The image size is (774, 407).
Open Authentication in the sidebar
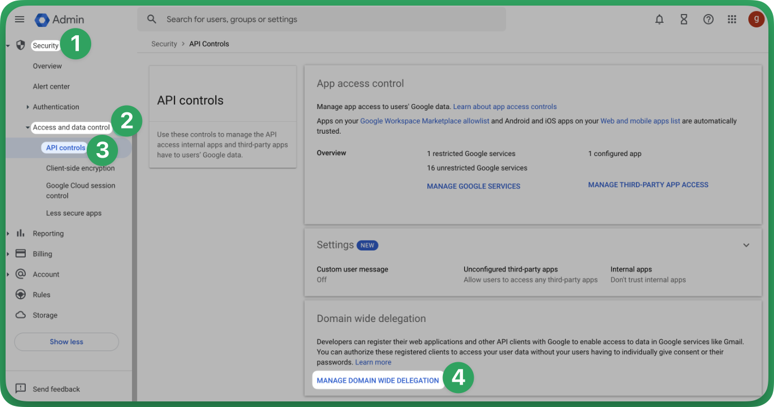[56, 107]
